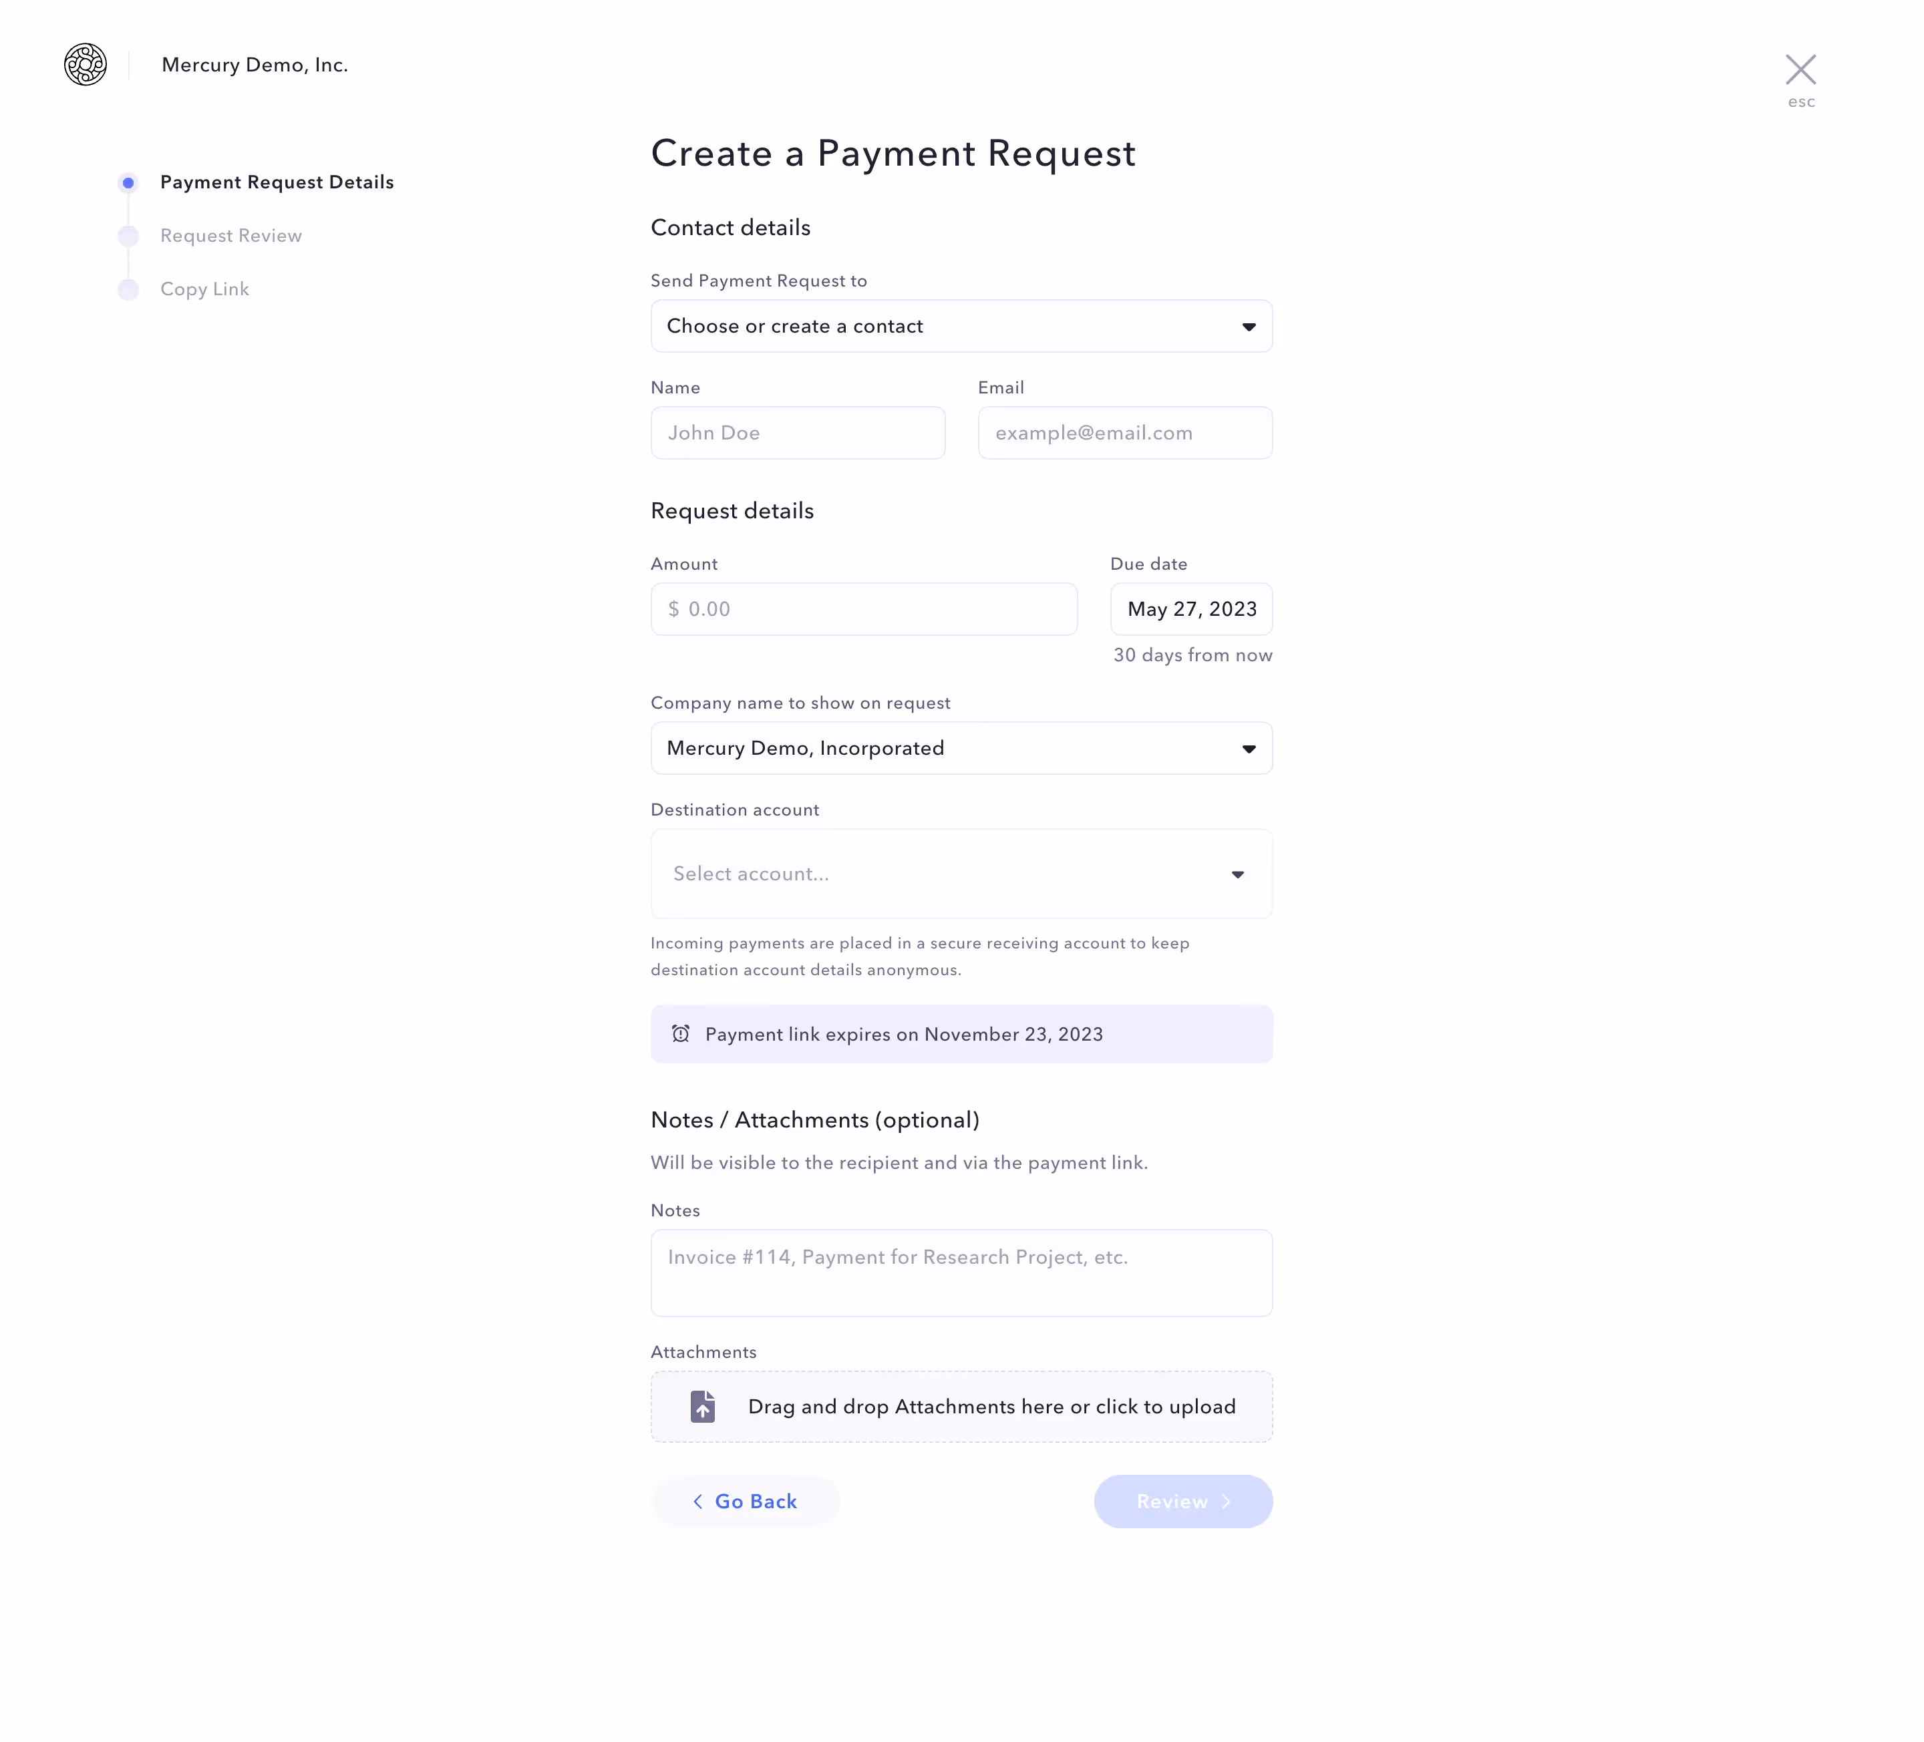
Task: Select the Payment Request Details step indicator dot
Action: click(128, 182)
